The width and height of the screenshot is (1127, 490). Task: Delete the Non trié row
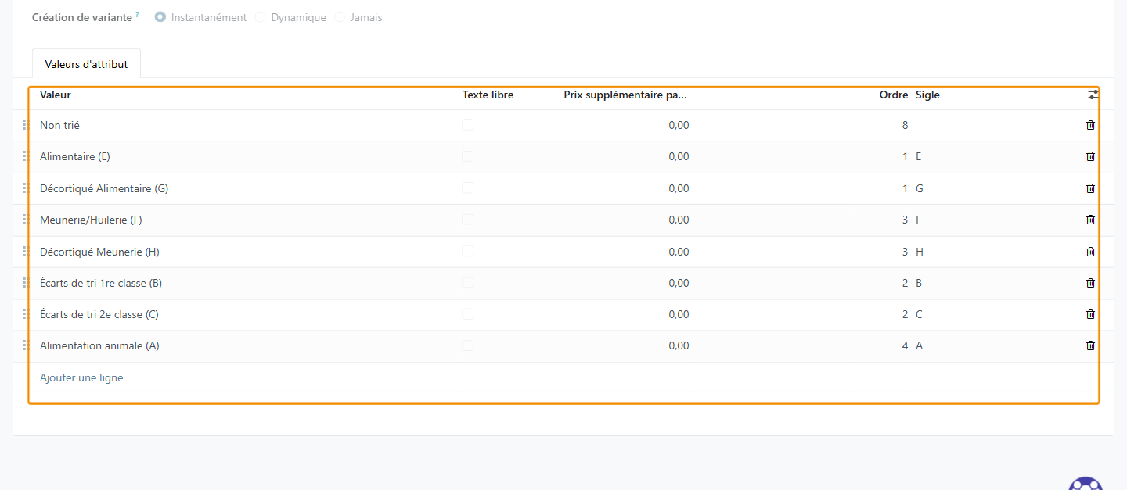[x=1090, y=125]
